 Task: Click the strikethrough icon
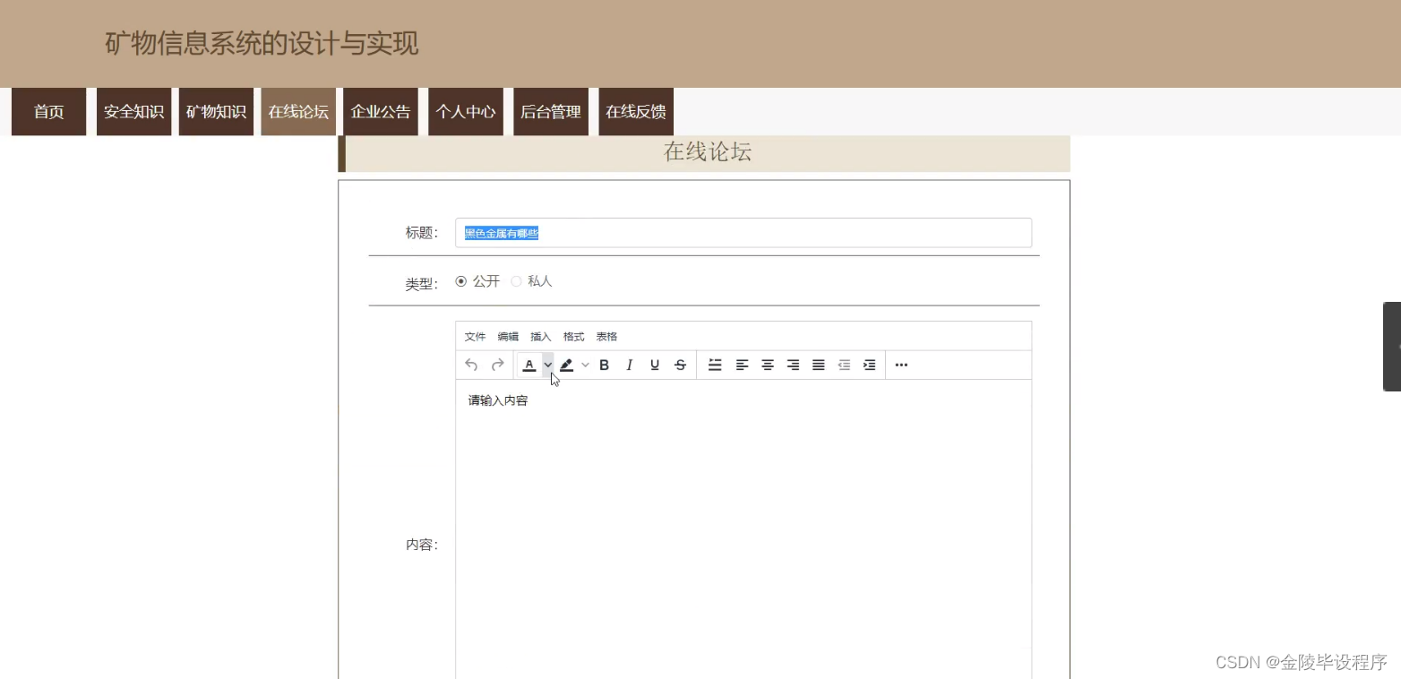click(680, 365)
